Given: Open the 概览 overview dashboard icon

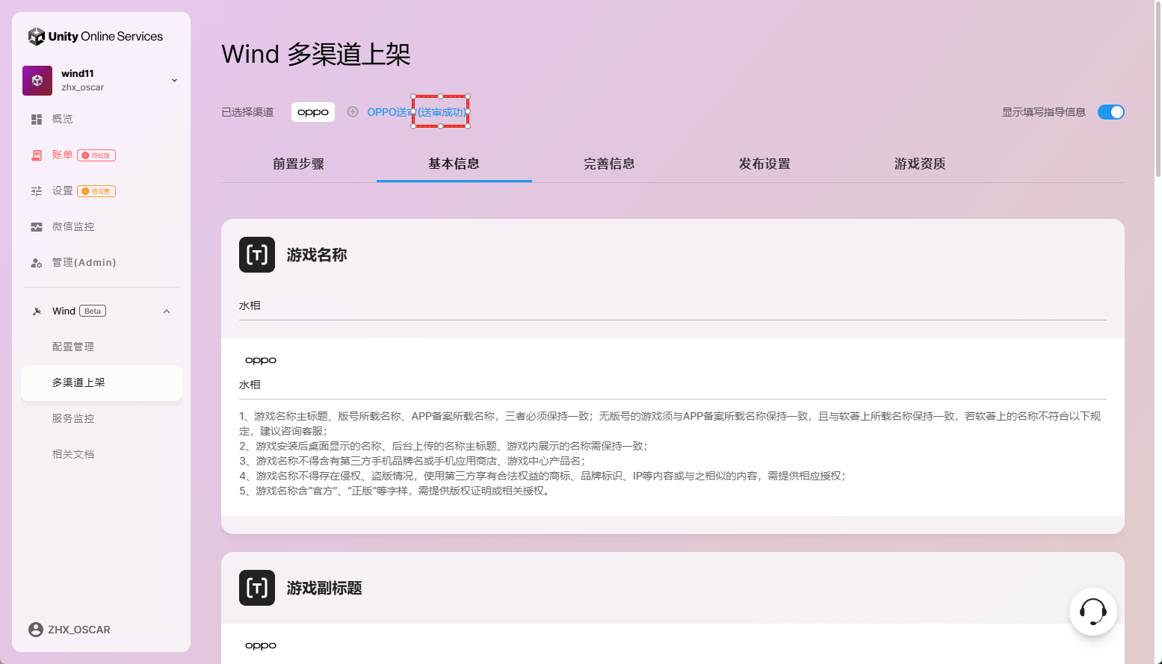Looking at the screenshot, I should pos(37,120).
